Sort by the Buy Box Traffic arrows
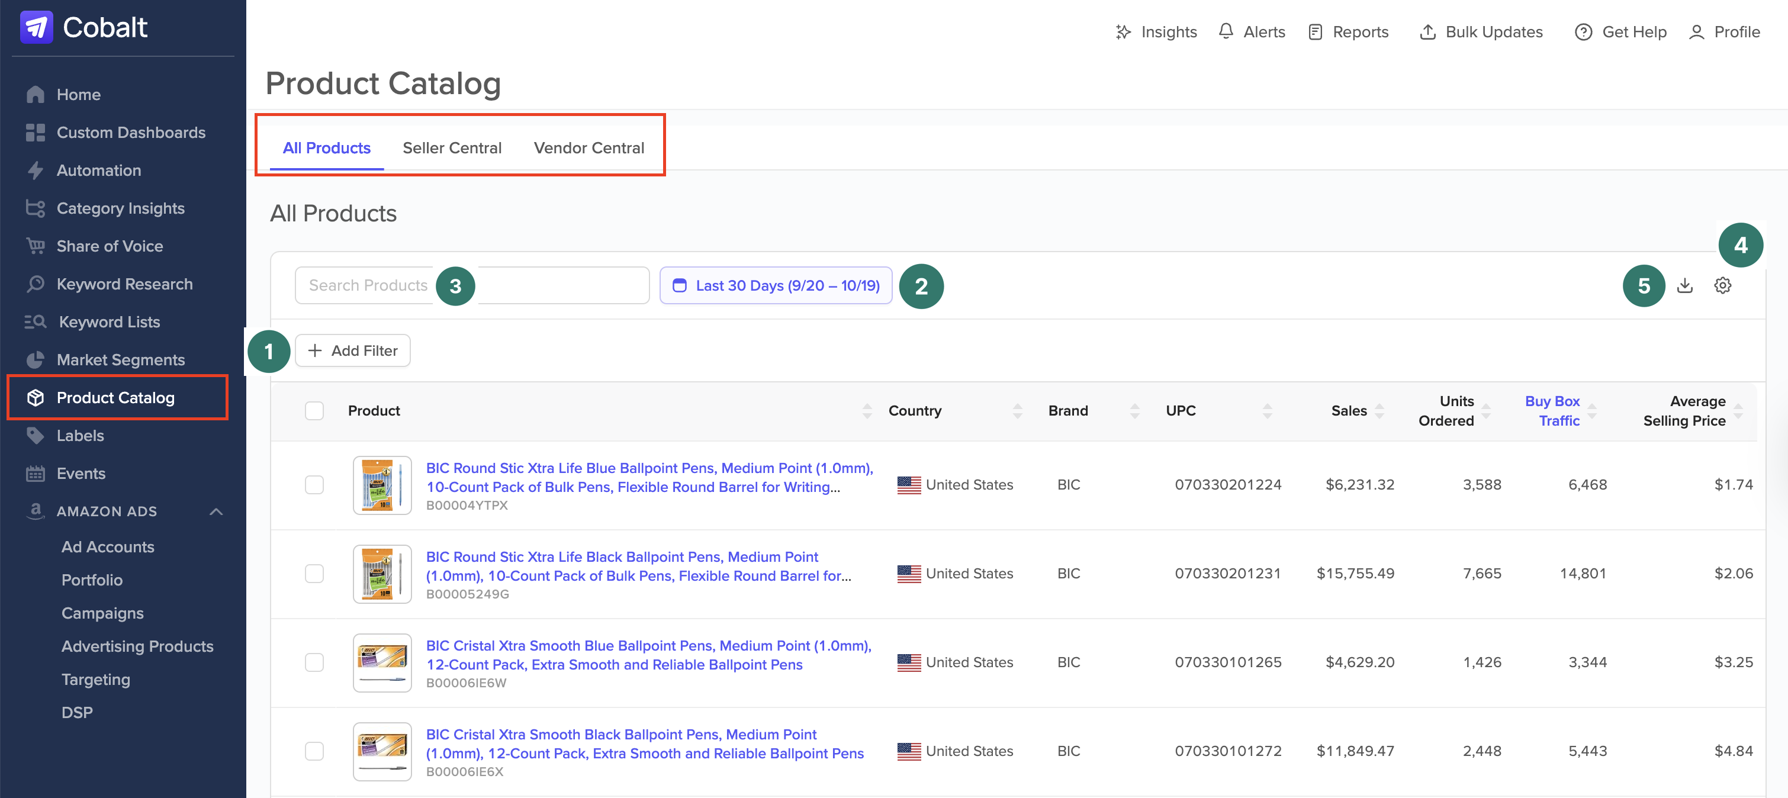 [x=1592, y=411]
